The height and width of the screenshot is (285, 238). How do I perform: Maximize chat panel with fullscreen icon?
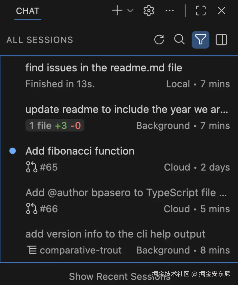click(201, 11)
